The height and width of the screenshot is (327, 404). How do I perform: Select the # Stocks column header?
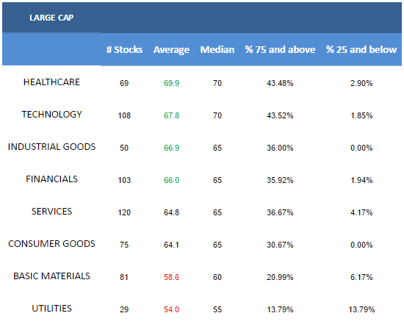[124, 49]
